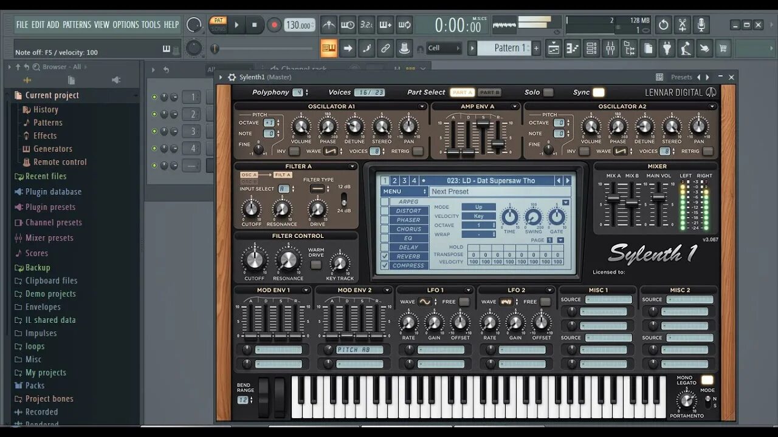Open the Mod Env 1 dropdown arrow
The width and height of the screenshot is (778, 437).
pyautogui.click(x=306, y=290)
